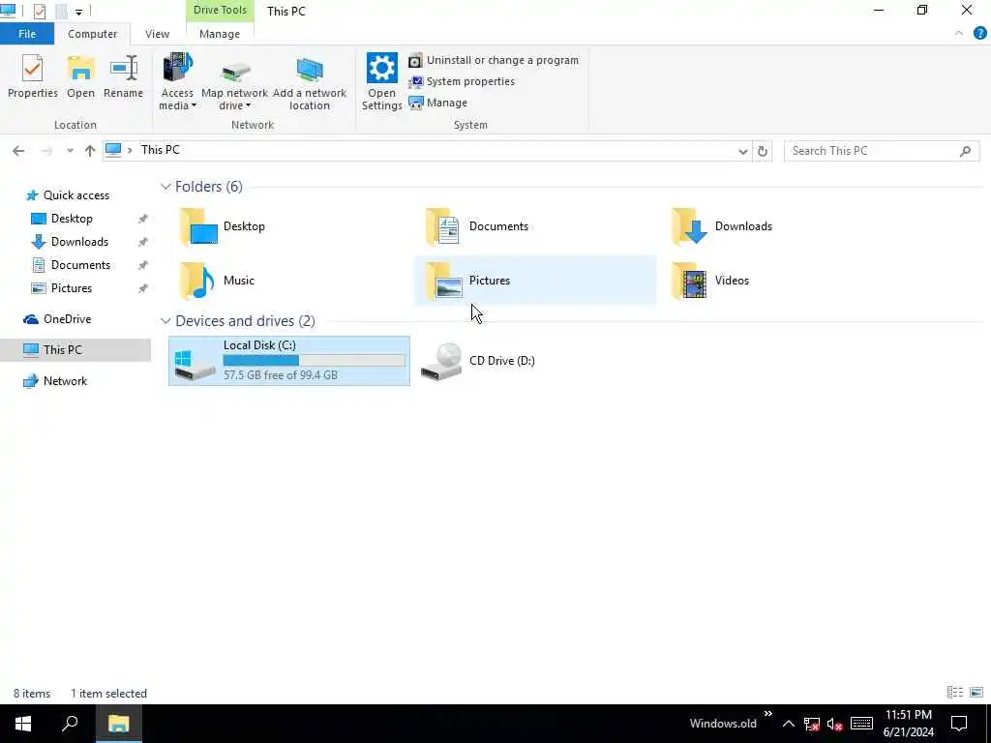The height and width of the screenshot is (743, 991).
Task: Click the muted volume tray icon
Action: coord(835,724)
